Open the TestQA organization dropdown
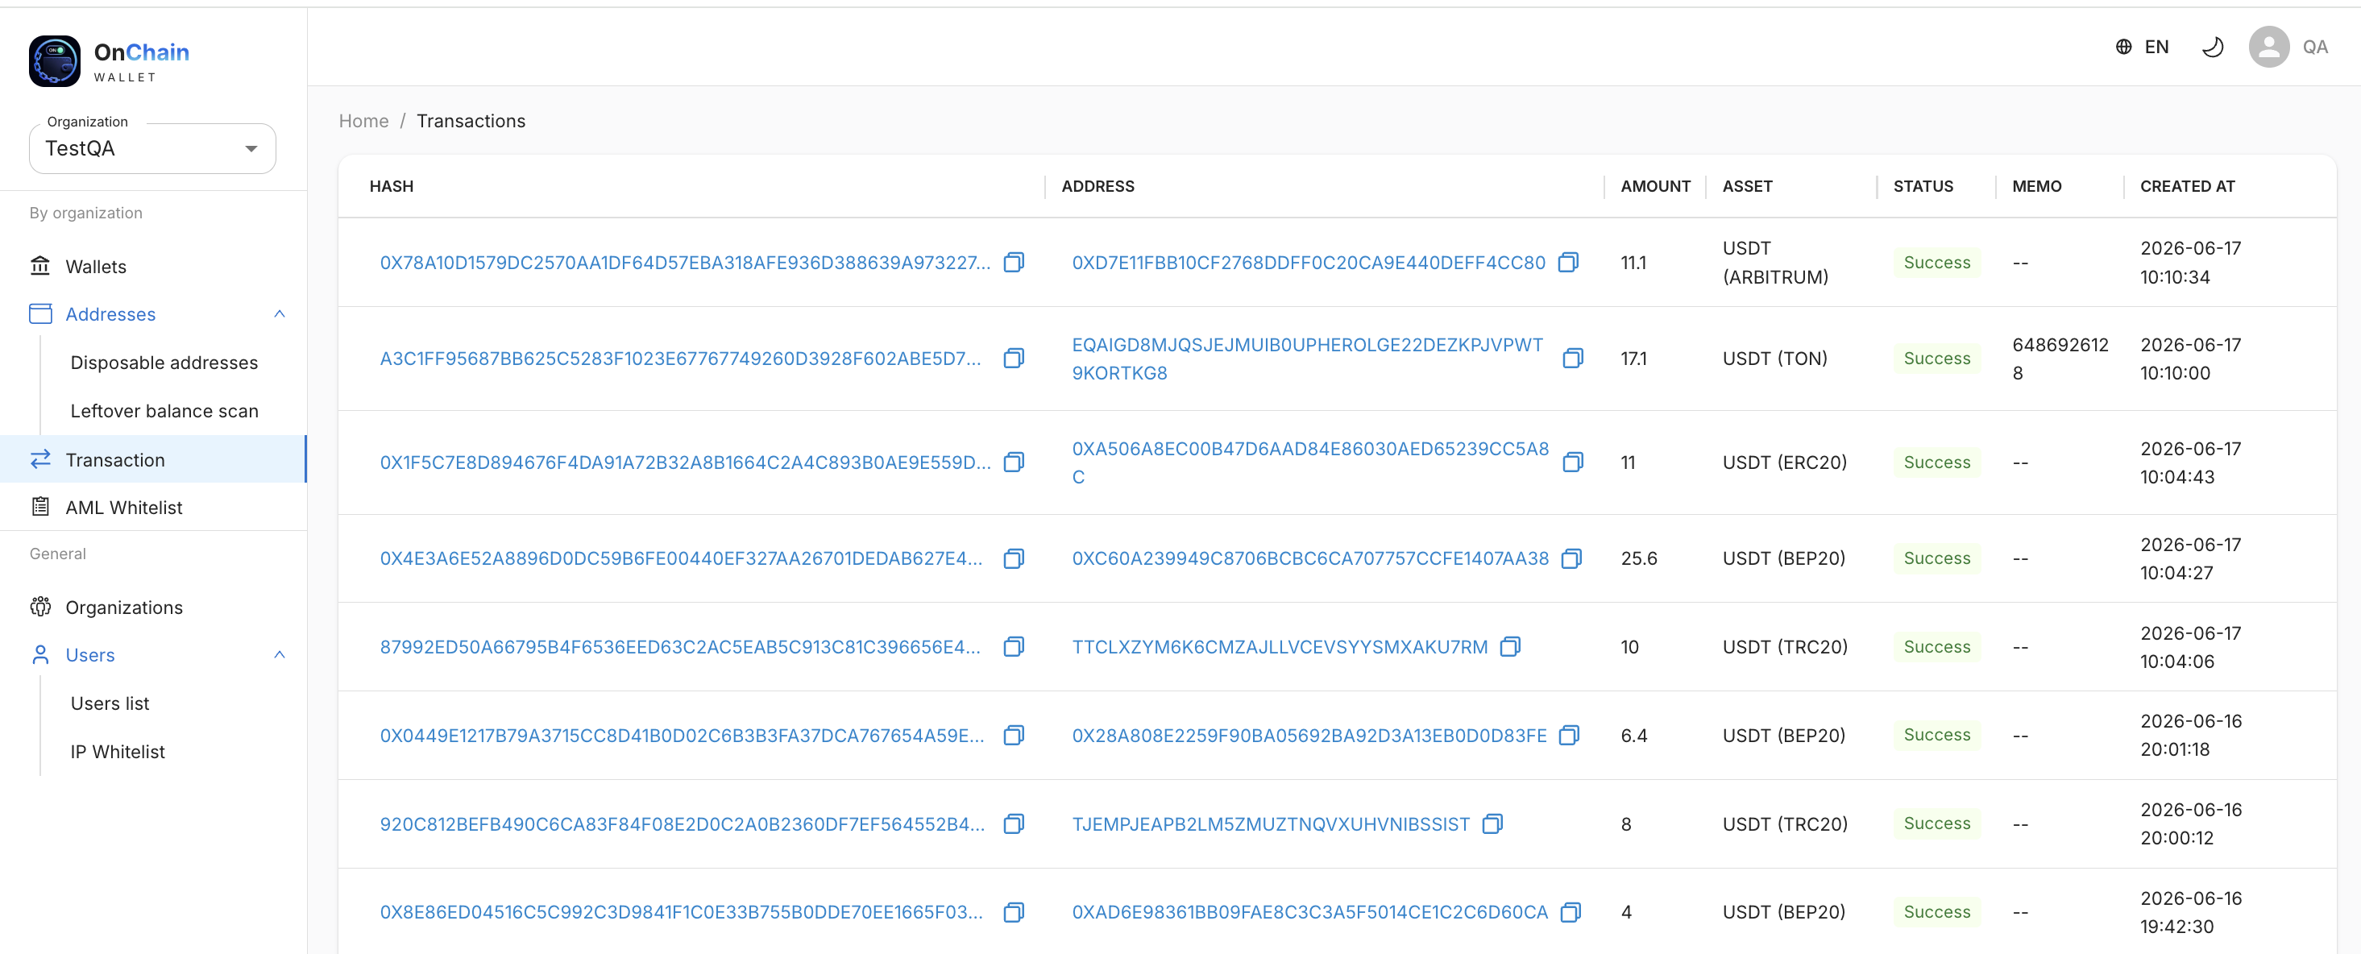Image resolution: width=2361 pixels, height=954 pixels. pyautogui.click(x=152, y=148)
